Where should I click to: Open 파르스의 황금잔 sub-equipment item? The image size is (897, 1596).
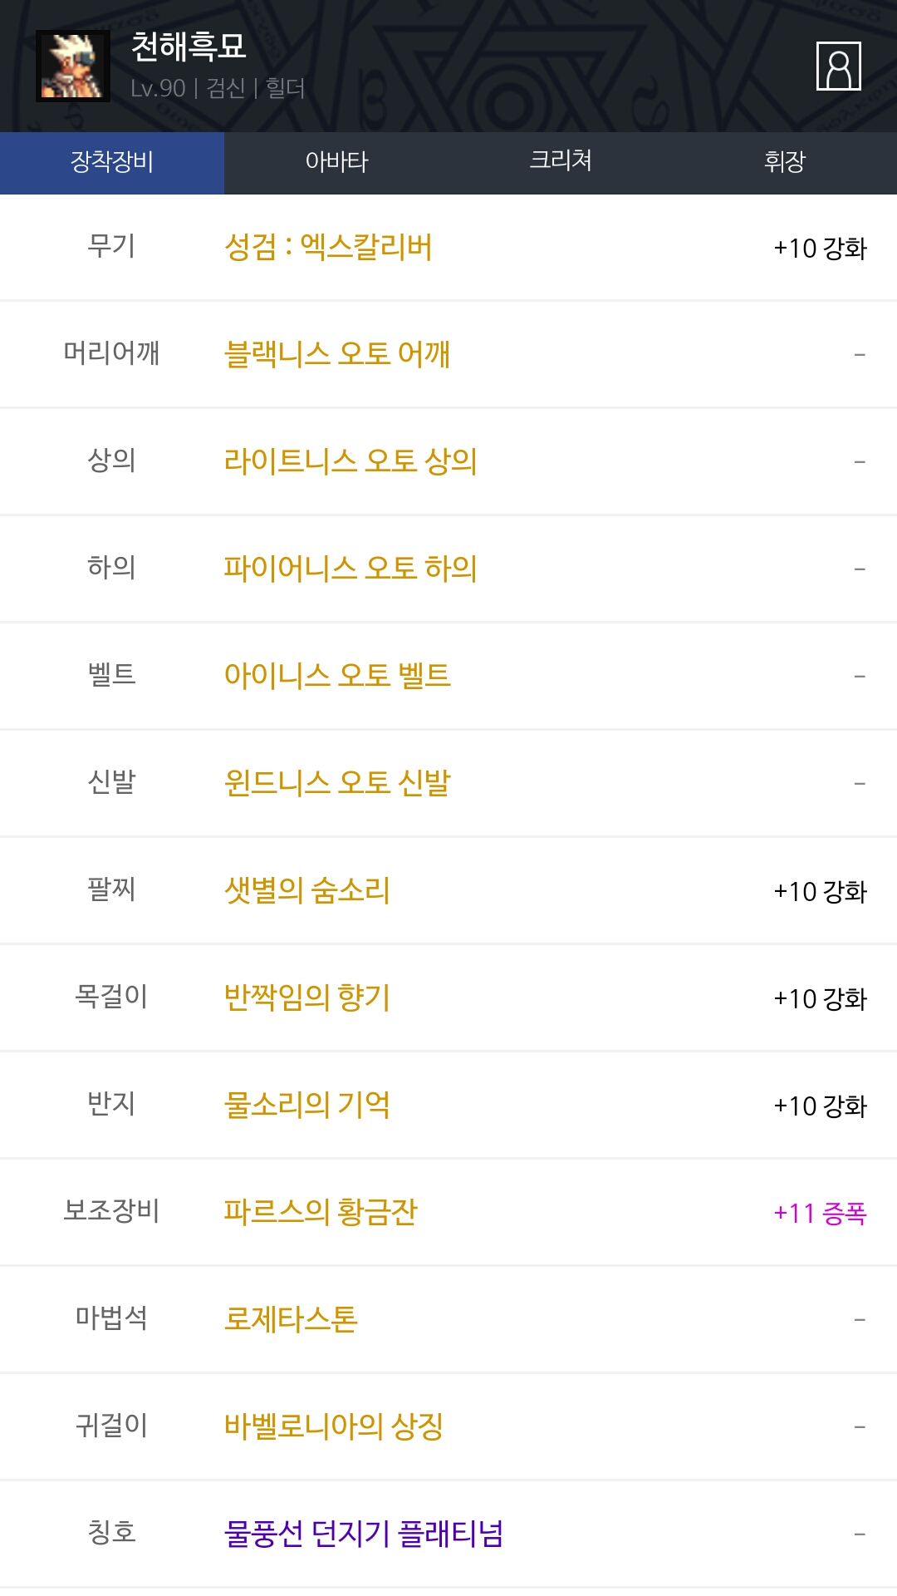point(321,1212)
